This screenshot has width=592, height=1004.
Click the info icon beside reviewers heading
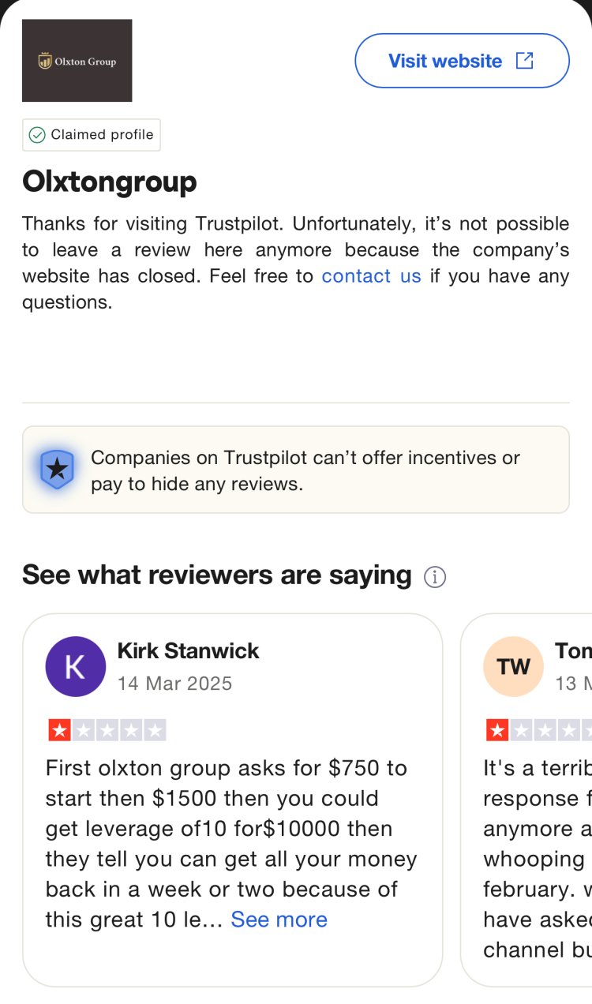click(435, 577)
